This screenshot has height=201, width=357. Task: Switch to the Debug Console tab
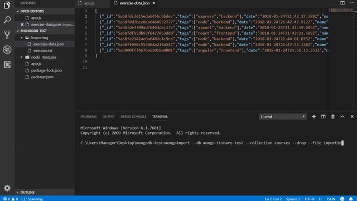tap(133, 117)
